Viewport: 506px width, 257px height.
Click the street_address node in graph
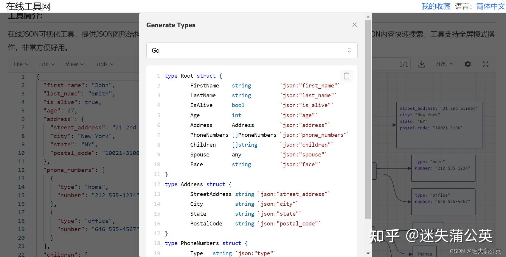click(x=439, y=125)
